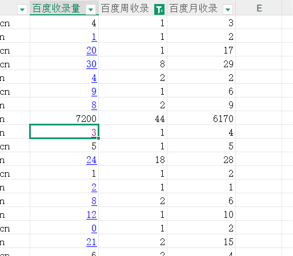The width and height of the screenshot is (293, 256).
Task: Open hyperlink 4 in row with weekly 2
Action: click(94, 78)
